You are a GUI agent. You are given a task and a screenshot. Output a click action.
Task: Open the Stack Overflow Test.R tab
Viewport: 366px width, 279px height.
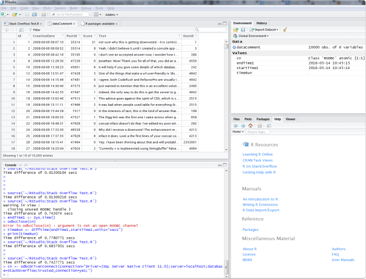[24, 24]
